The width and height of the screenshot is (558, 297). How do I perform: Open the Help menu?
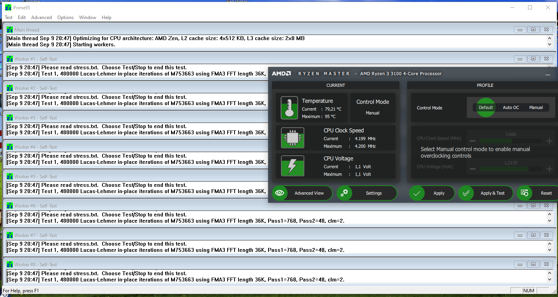point(106,18)
